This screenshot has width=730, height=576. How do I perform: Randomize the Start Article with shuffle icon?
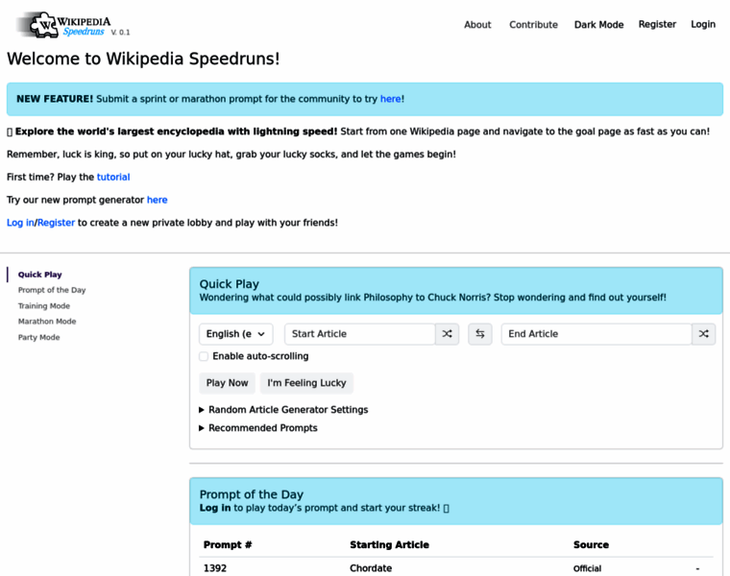tap(447, 334)
